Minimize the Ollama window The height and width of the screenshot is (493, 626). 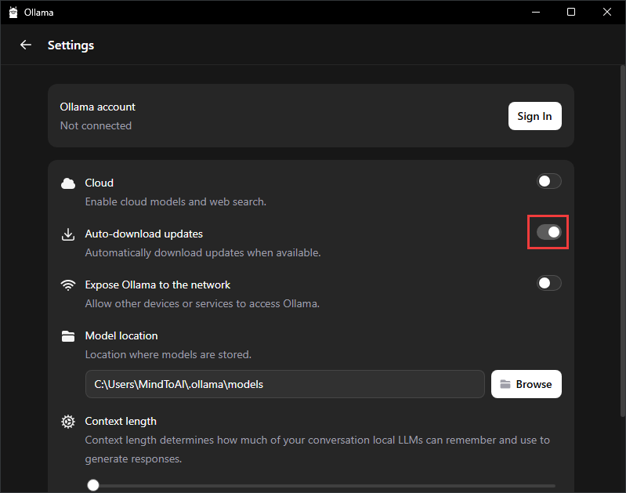(536, 12)
